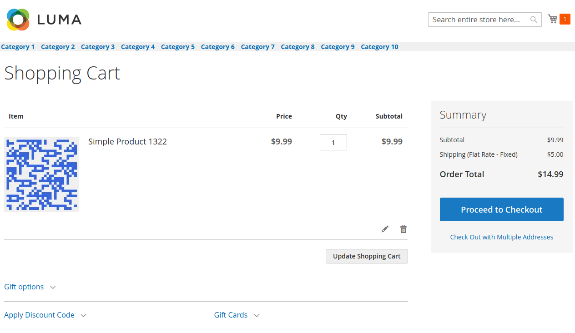Image resolution: width=575 pixels, height=333 pixels.
Task: Open Category 6 menu
Action: 218,47
